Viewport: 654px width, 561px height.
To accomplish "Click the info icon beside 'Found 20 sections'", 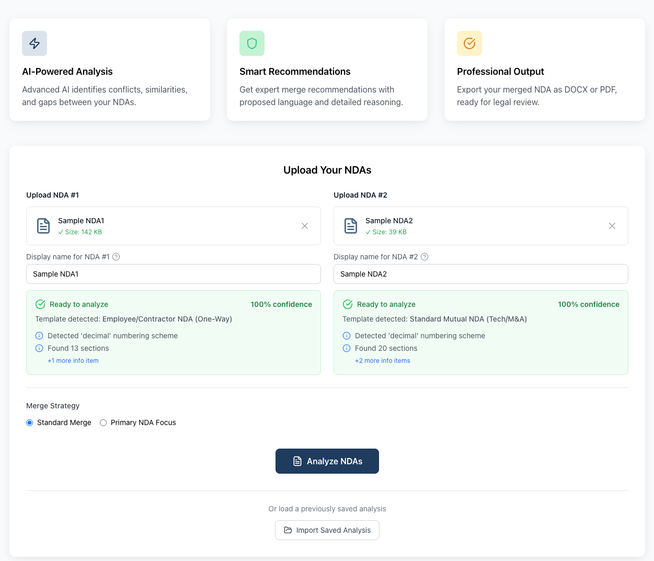I will click(346, 348).
